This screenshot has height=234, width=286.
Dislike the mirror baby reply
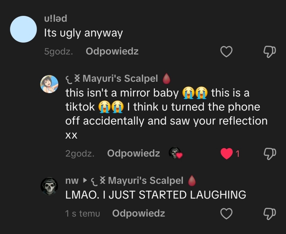coord(270,154)
